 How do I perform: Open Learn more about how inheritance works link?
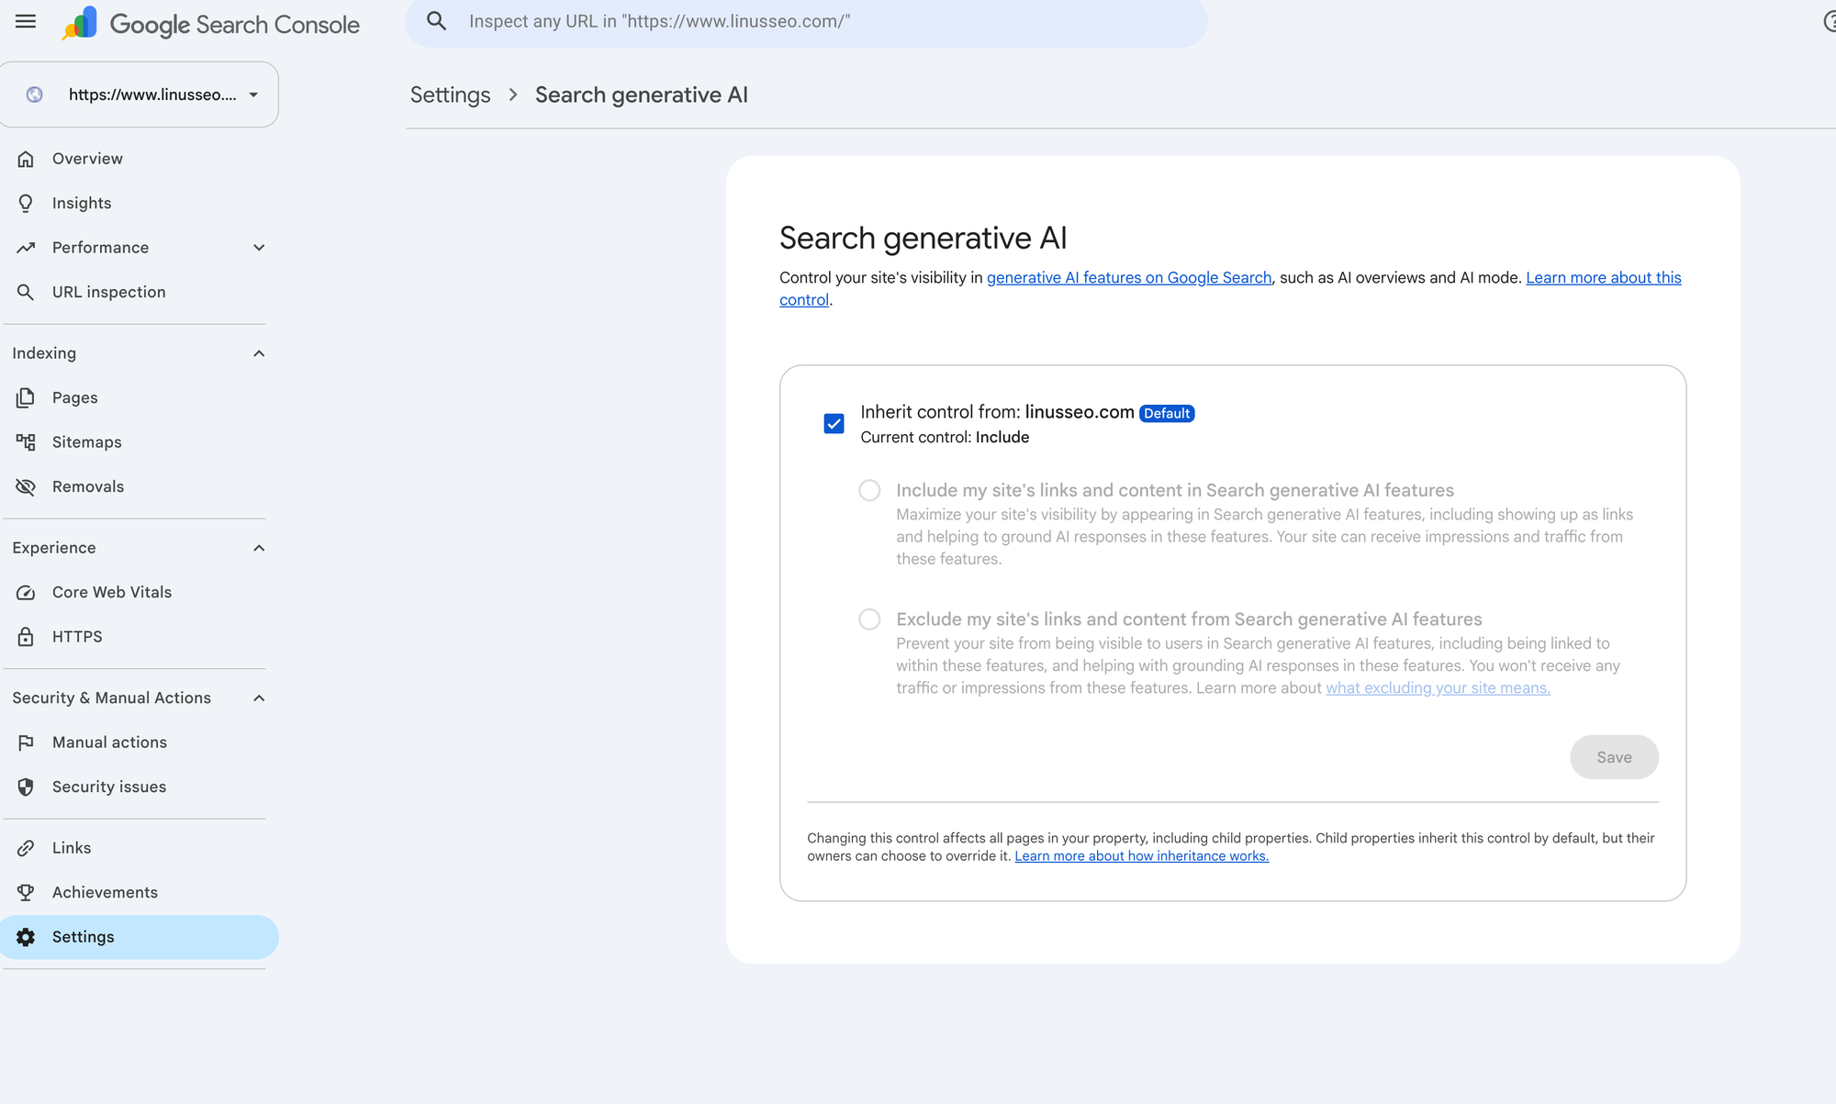pos(1141,856)
